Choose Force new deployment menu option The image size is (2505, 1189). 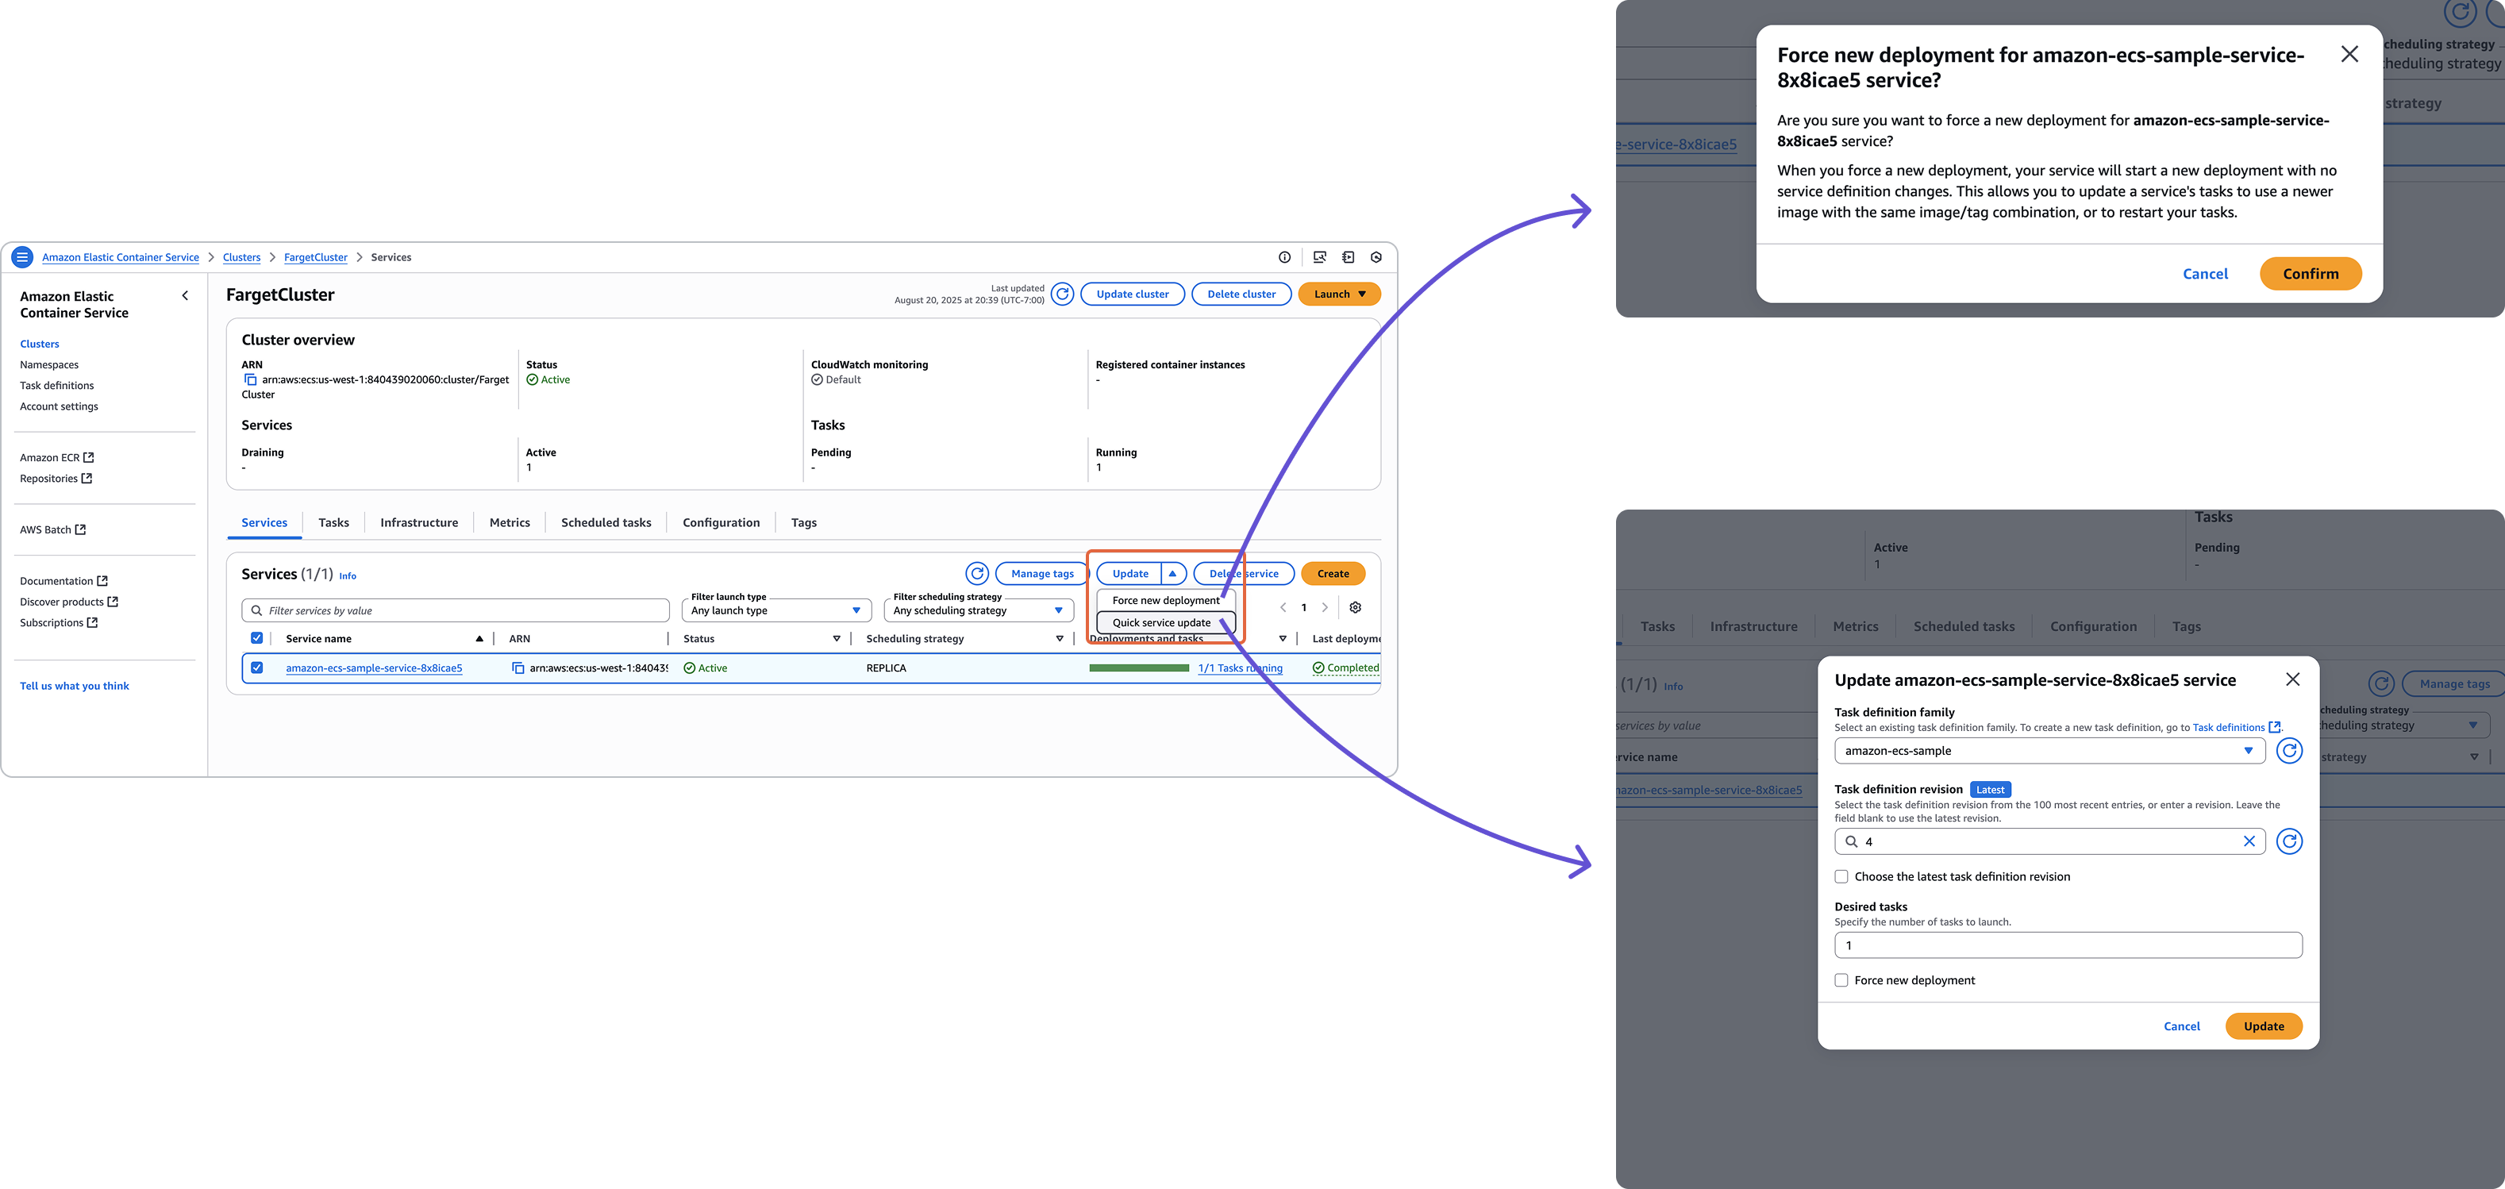click(x=1165, y=600)
